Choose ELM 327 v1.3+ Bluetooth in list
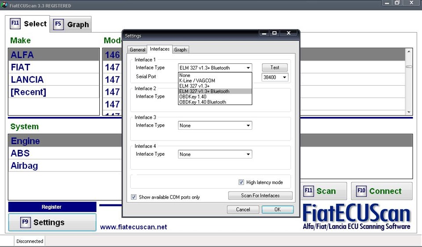 point(215,91)
